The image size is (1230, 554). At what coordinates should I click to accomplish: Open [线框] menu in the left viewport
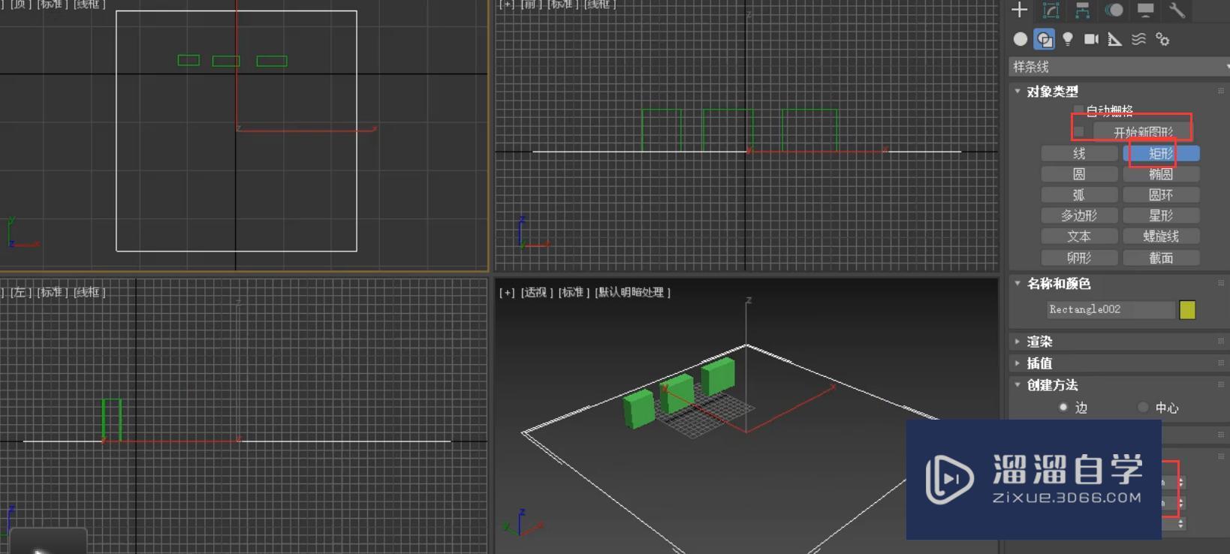(x=89, y=292)
